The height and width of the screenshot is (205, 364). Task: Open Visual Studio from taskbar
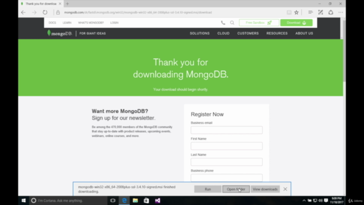point(158,200)
